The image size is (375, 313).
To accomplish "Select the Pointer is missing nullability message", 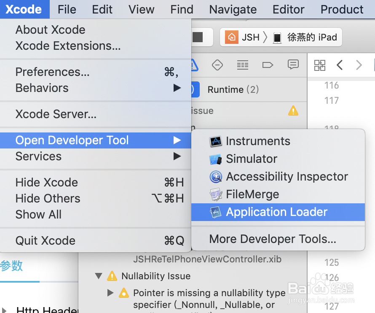I will 209,299.
